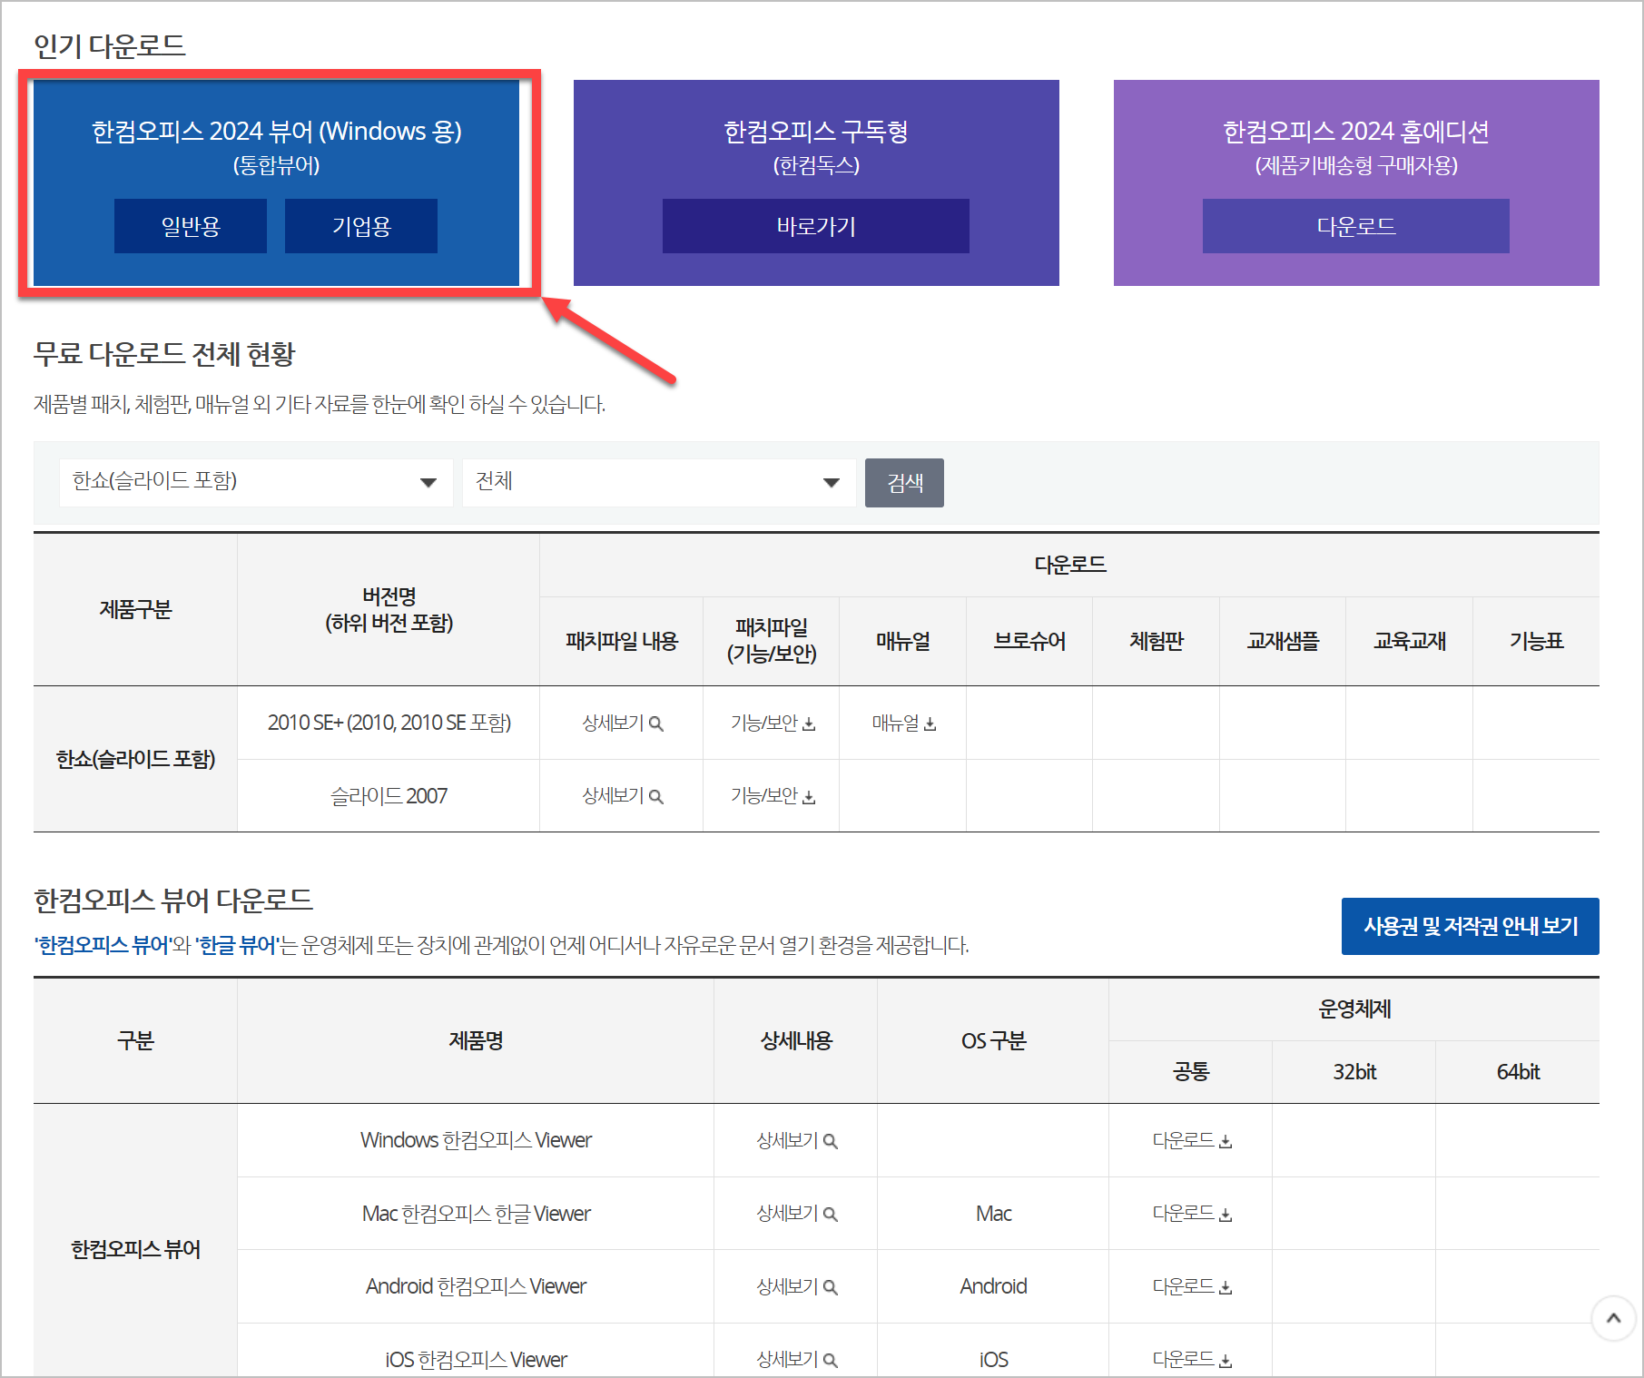Click Windows 한컴오피스 Viewer product name
1644x1378 pixels.
[x=476, y=1140]
